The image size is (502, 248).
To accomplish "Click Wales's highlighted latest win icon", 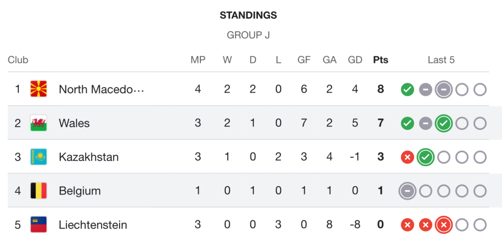I will tap(443, 124).
